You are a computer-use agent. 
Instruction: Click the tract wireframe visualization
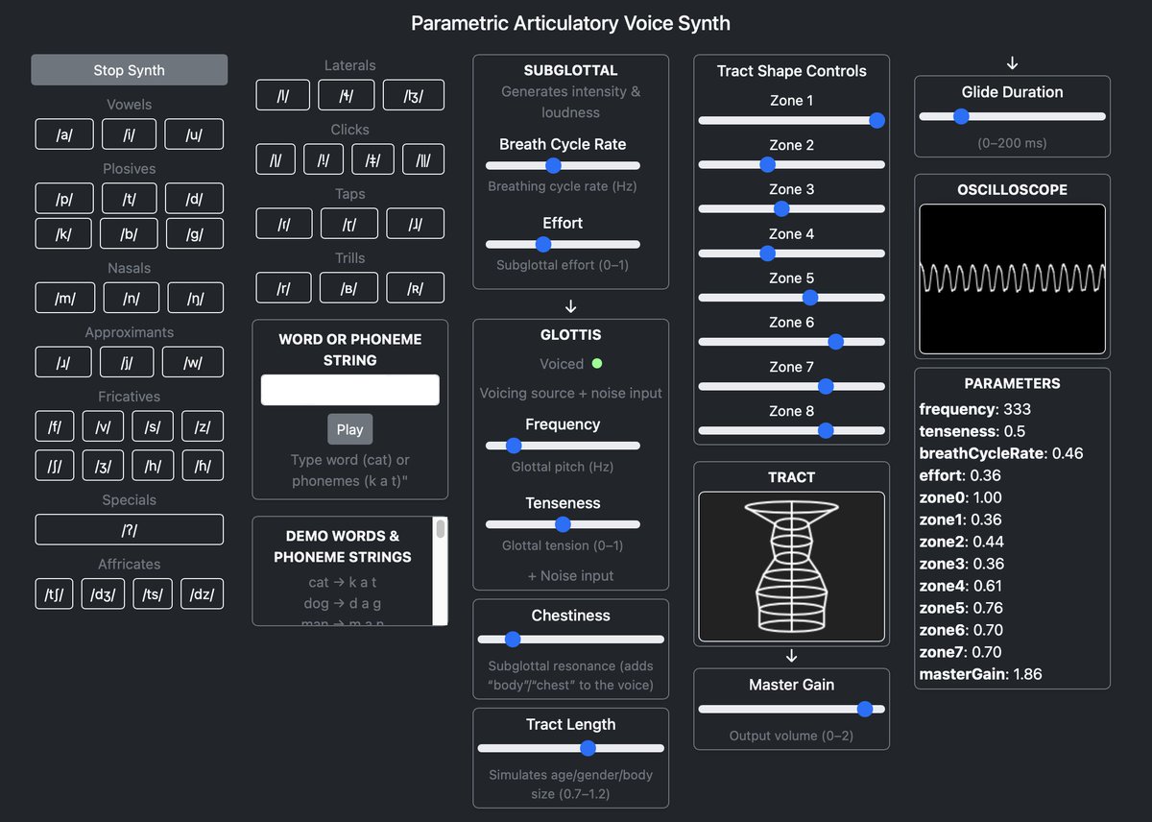[791, 567]
